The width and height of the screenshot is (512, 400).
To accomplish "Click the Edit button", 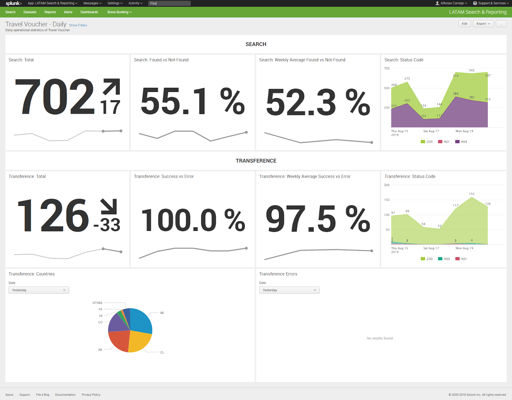I will coord(465,24).
